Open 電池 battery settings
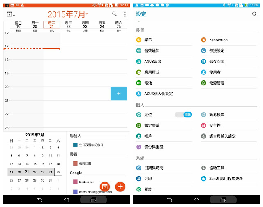Screen dimensions: 263x207 (164, 83)
